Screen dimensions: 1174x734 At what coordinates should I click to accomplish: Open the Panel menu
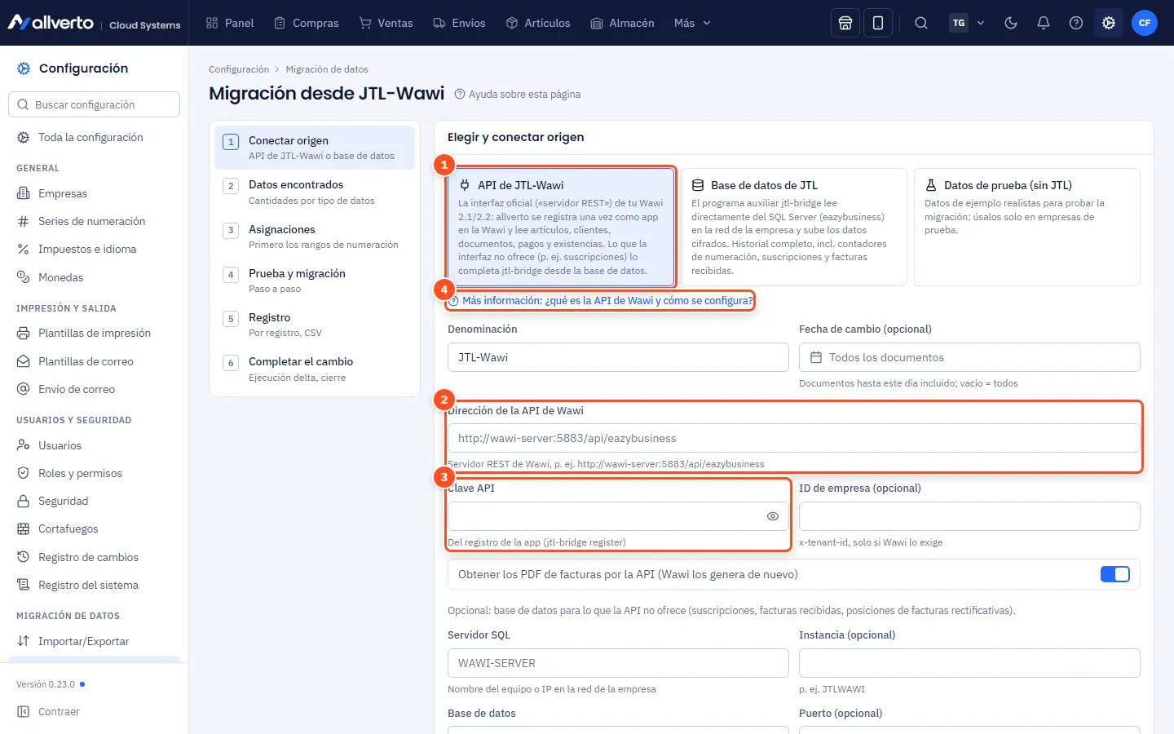pos(230,23)
